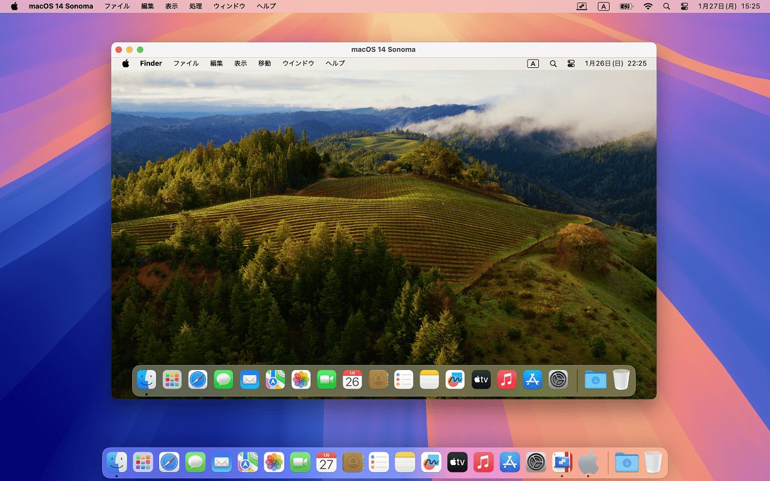Viewport: 770px width, 481px height.
Task: Open Mail in the guest VM dock
Action: coord(250,380)
